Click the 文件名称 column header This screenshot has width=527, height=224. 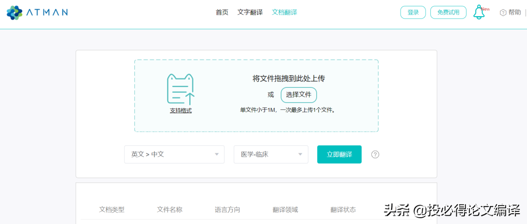[x=170, y=210]
